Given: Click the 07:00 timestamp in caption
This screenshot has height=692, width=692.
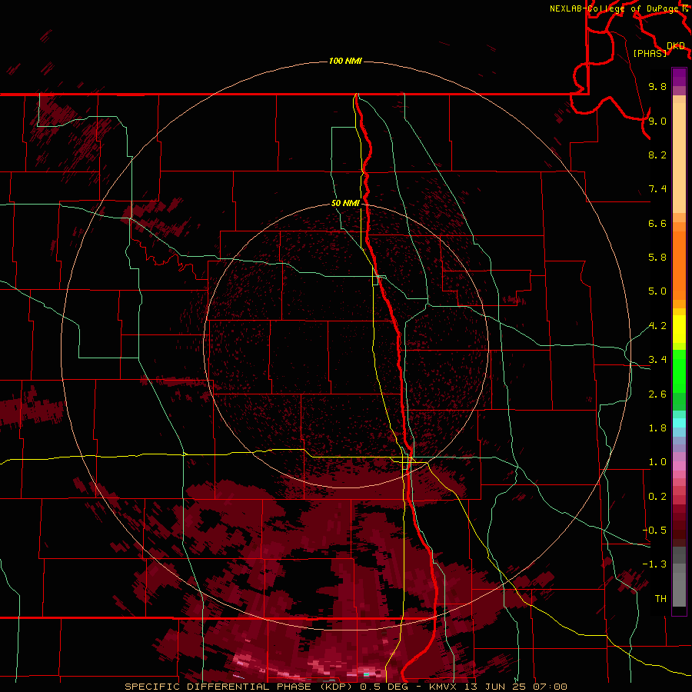Looking at the screenshot, I should tap(550, 687).
